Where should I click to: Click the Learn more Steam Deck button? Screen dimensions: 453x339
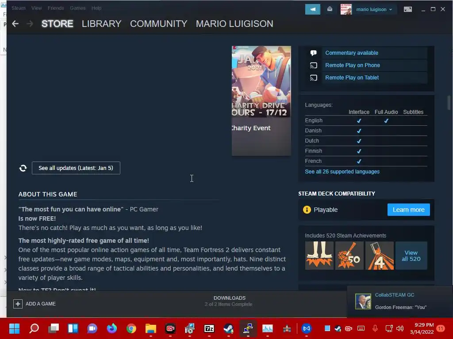[408, 210]
